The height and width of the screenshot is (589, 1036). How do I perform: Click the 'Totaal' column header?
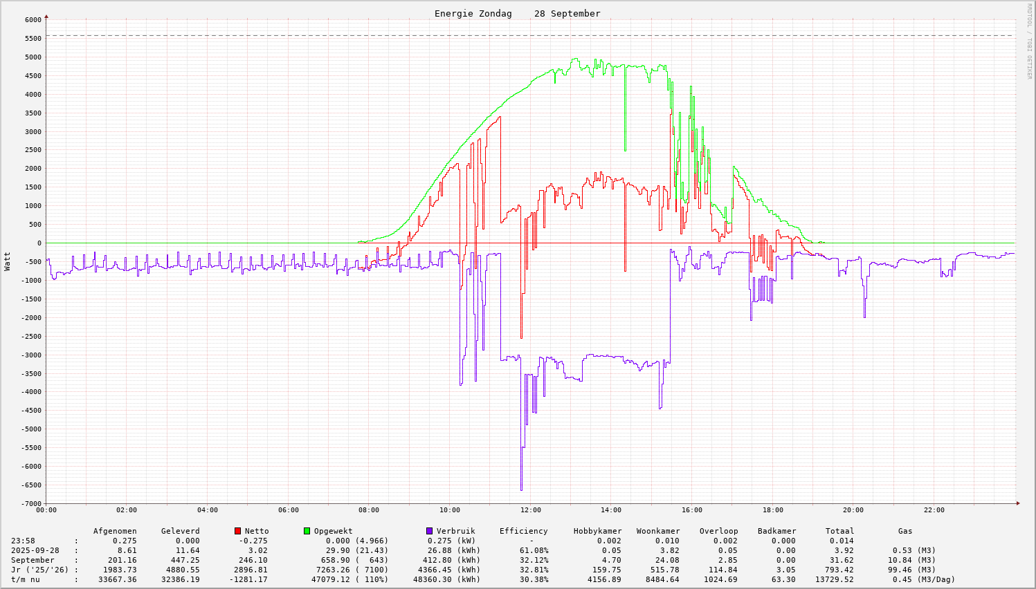(839, 531)
